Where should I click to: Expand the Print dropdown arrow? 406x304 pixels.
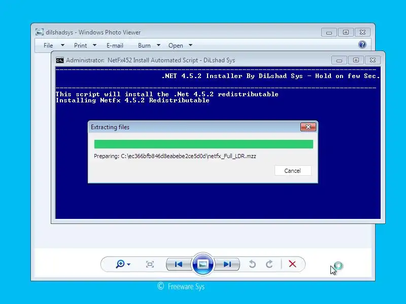point(94,45)
